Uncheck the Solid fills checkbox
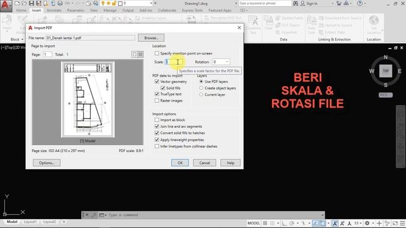406x228 pixels. [x=162, y=88]
